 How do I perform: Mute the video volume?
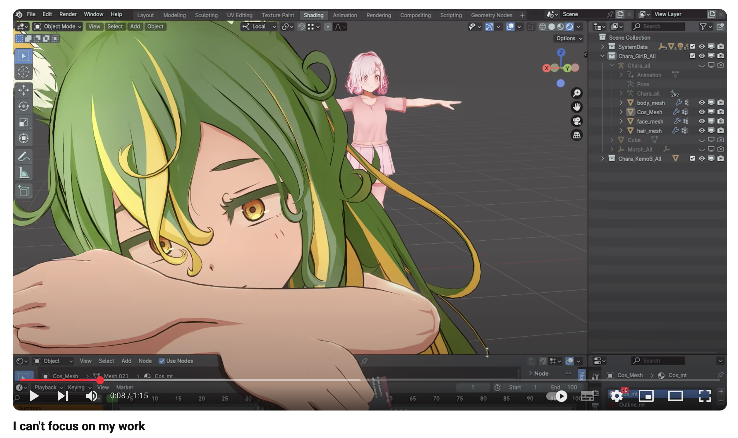pyautogui.click(x=91, y=396)
